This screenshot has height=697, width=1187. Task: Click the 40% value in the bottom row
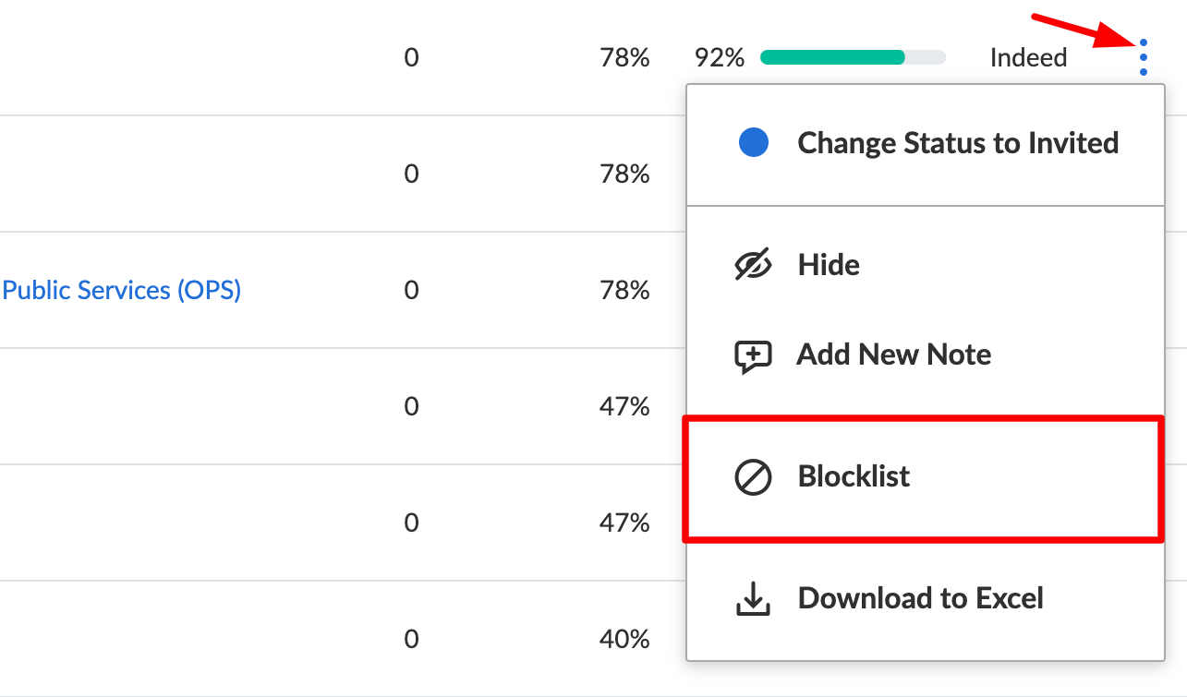click(x=624, y=639)
